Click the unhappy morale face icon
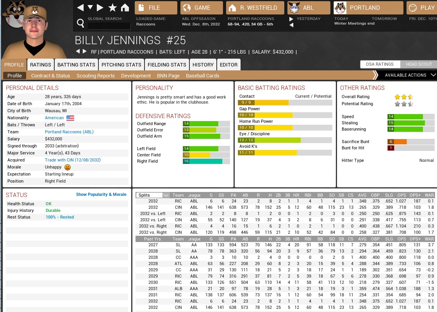This screenshot has width=437, height=312. (x=68, y=167)
